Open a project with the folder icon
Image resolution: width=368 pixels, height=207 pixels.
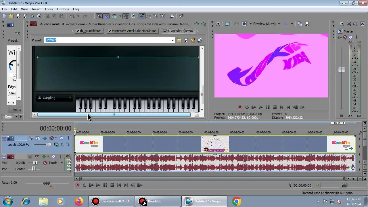point(11,16)
